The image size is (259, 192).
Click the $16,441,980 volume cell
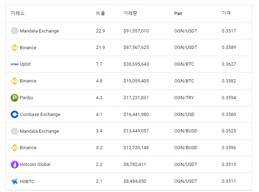tap(136, 115)
